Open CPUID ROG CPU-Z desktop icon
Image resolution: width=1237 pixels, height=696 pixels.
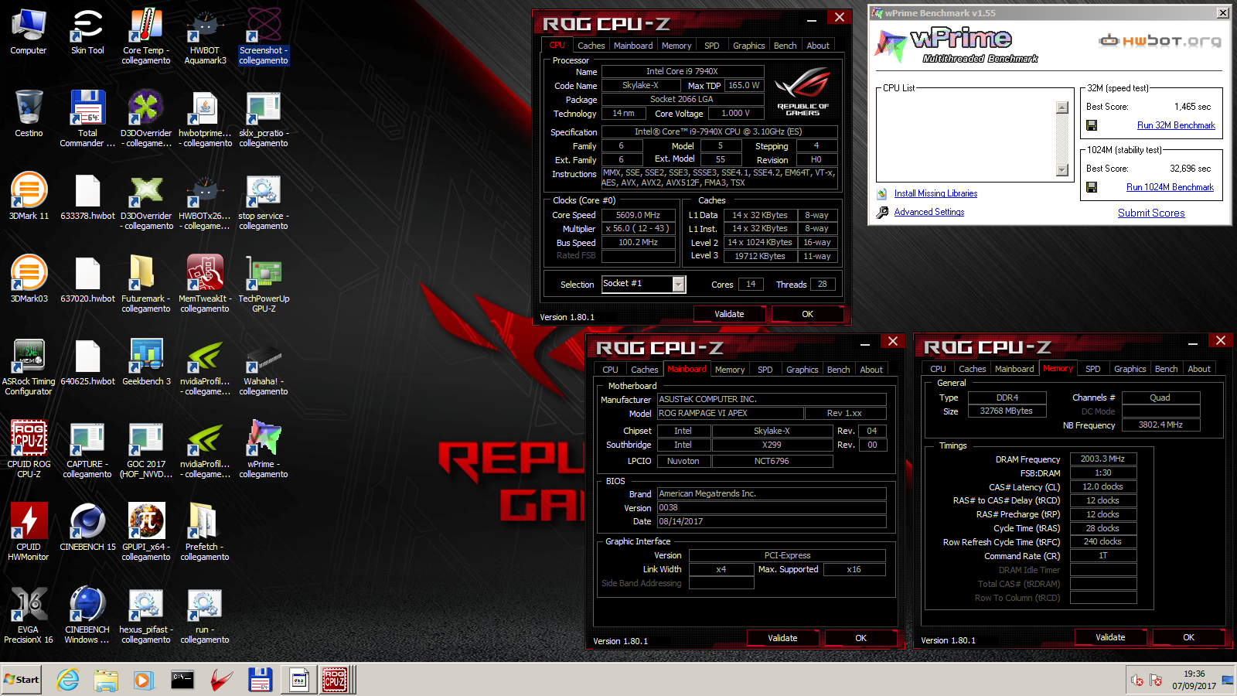click(29, 449)
